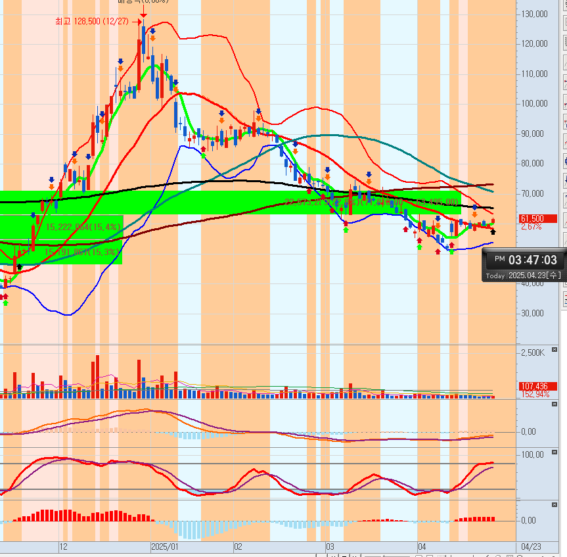567x557 pixels.
Task: Click the 100,000 price axis label
Action: pos(534,103)
